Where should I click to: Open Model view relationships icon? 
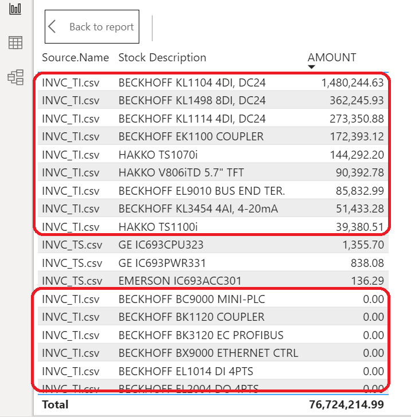click(x=15, y=77)
